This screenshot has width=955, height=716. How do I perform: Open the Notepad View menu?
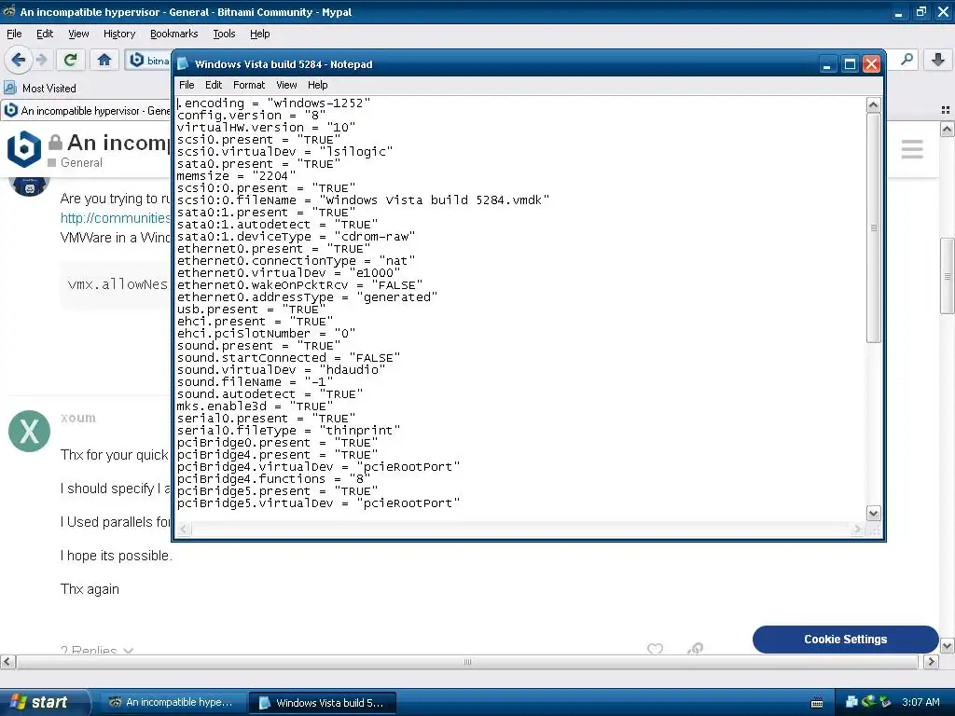pos(286,85)
